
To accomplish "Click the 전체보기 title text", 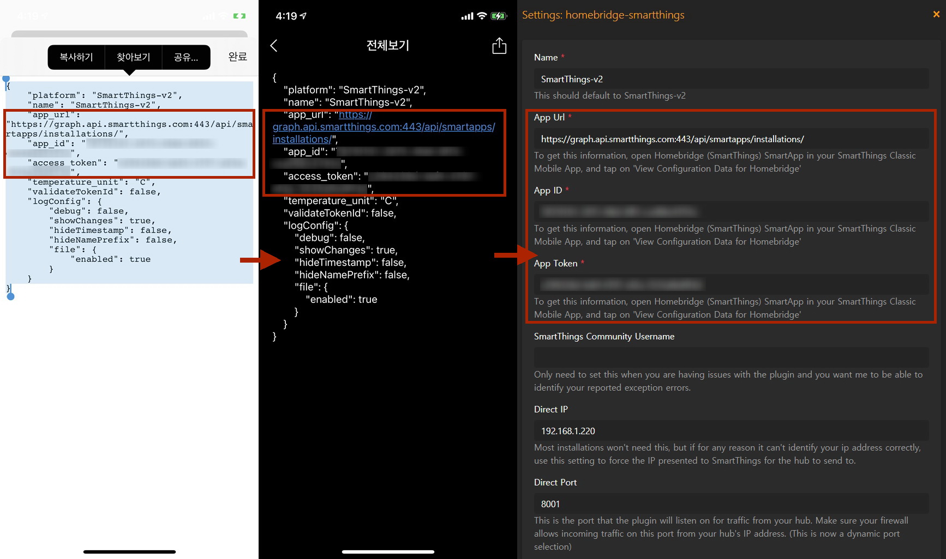I will (x=388, y=46).
